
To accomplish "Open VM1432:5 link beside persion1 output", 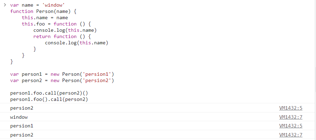I will (x=290, y=126).
